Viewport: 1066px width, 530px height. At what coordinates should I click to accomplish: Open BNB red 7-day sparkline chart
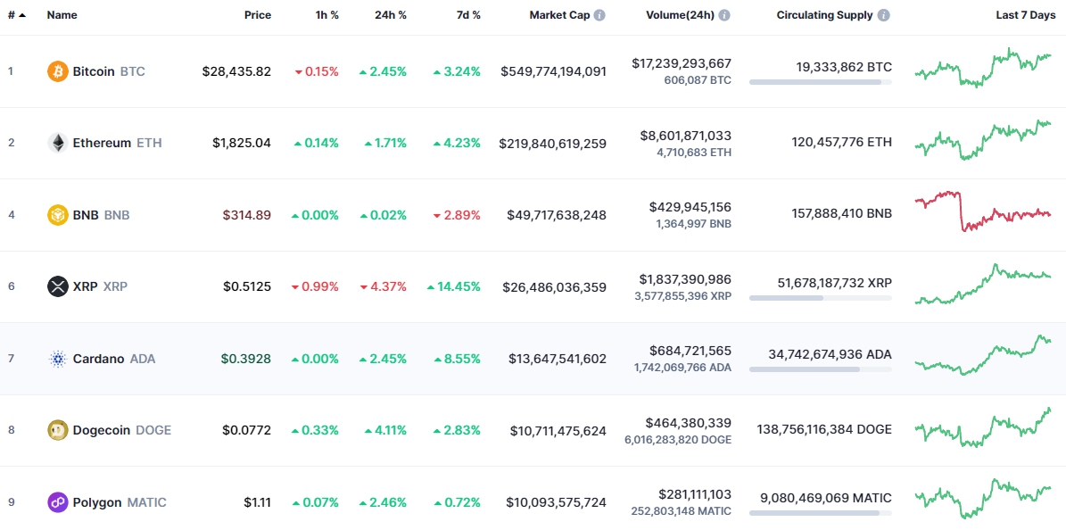point(983,211)
